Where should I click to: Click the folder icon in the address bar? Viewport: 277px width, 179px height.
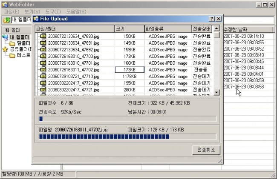pos(6,20)
